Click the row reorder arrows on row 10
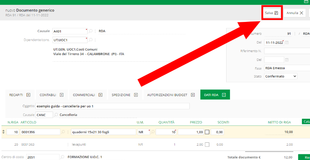 [x=4, y=132]
